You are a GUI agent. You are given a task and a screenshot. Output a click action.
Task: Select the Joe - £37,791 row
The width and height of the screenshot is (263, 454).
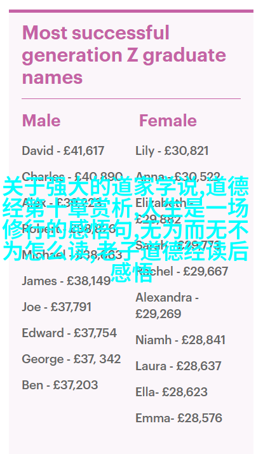click(x=57, y=307)
